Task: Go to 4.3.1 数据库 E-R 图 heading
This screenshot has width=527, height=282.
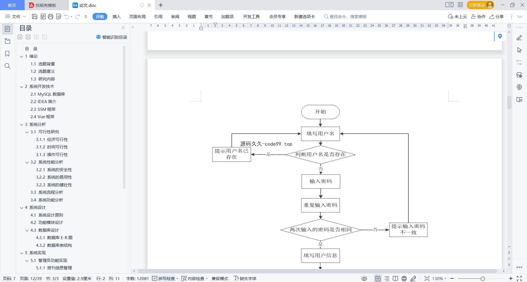Action: pos(54,238)
